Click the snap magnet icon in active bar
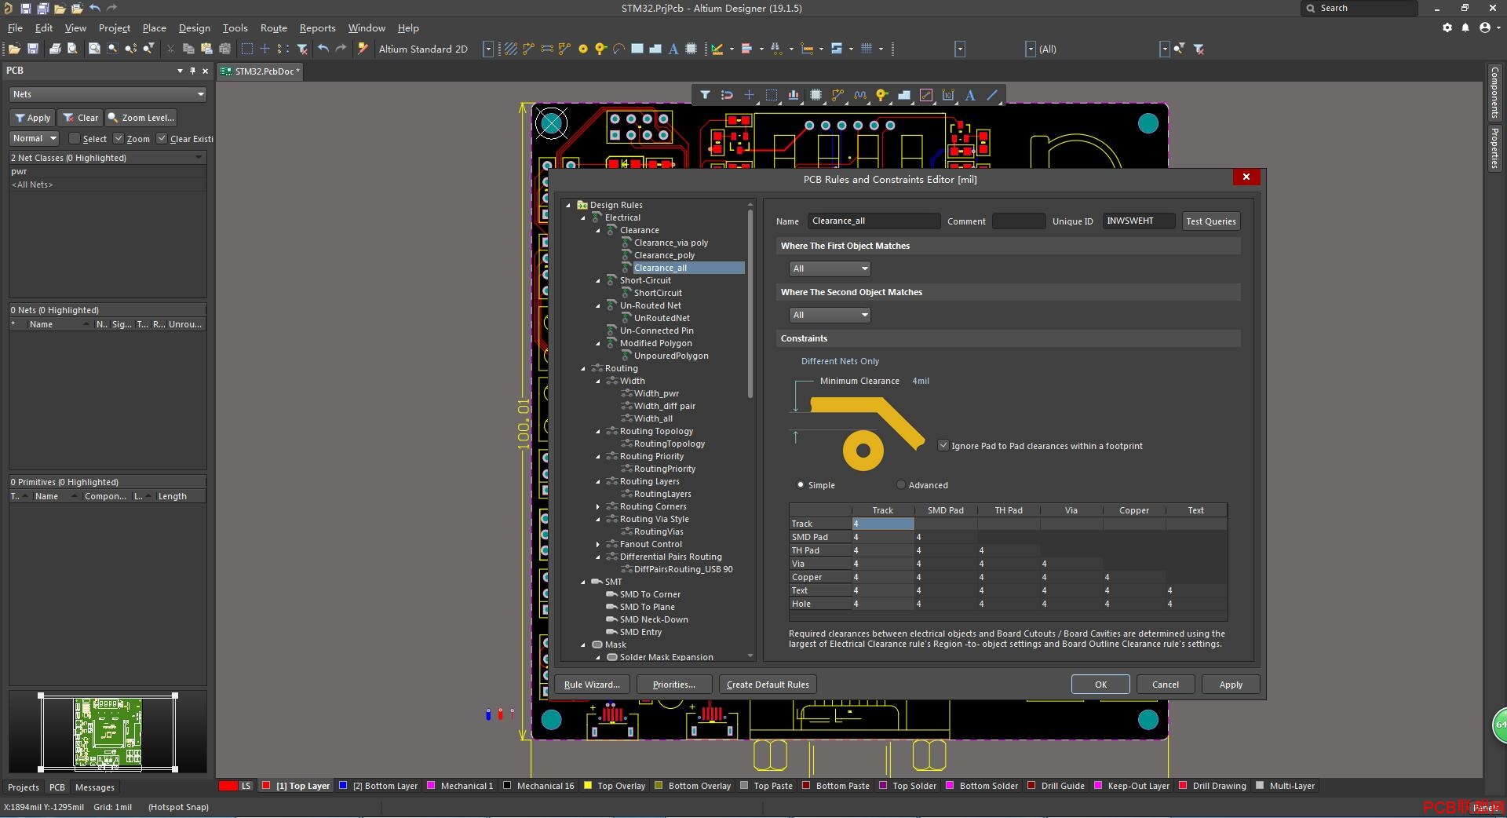This screenshot has height=818, width=1507. [x=727, y=95]
